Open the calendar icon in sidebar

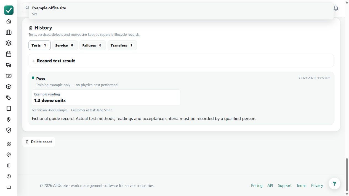click(9, 54)
